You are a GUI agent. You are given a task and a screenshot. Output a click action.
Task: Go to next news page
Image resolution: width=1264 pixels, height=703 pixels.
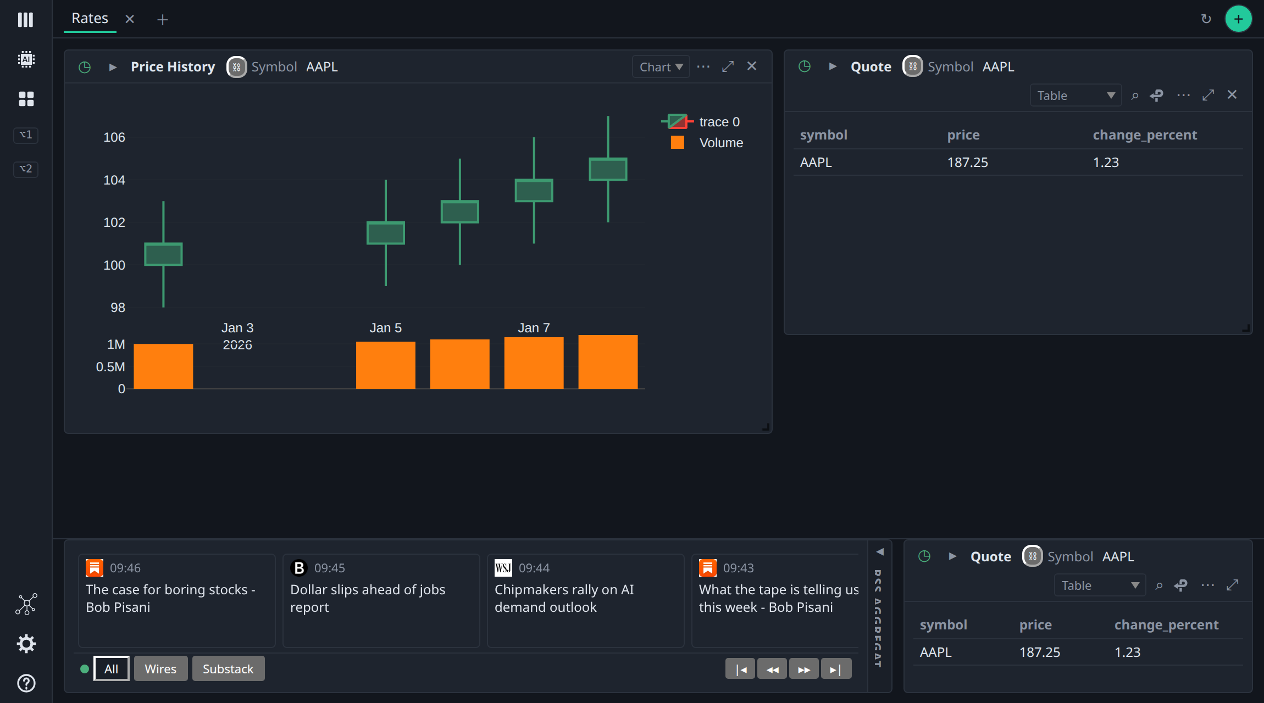point(804,669)
